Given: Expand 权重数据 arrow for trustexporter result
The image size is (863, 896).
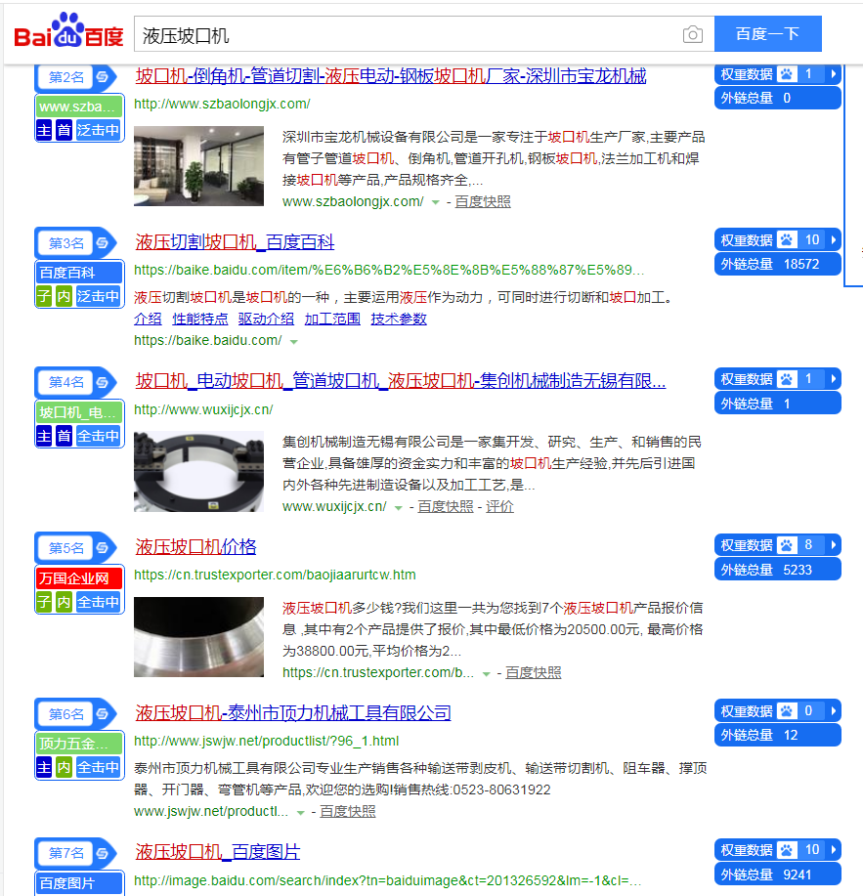Looking at the screenshot, I should pos(834,545).
